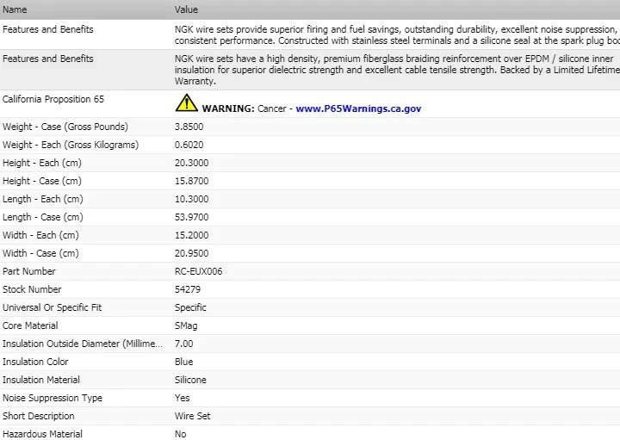Click the Height - Case (cm) label
620x440 pixels.
pyautogui.click(x=42, y=181)
